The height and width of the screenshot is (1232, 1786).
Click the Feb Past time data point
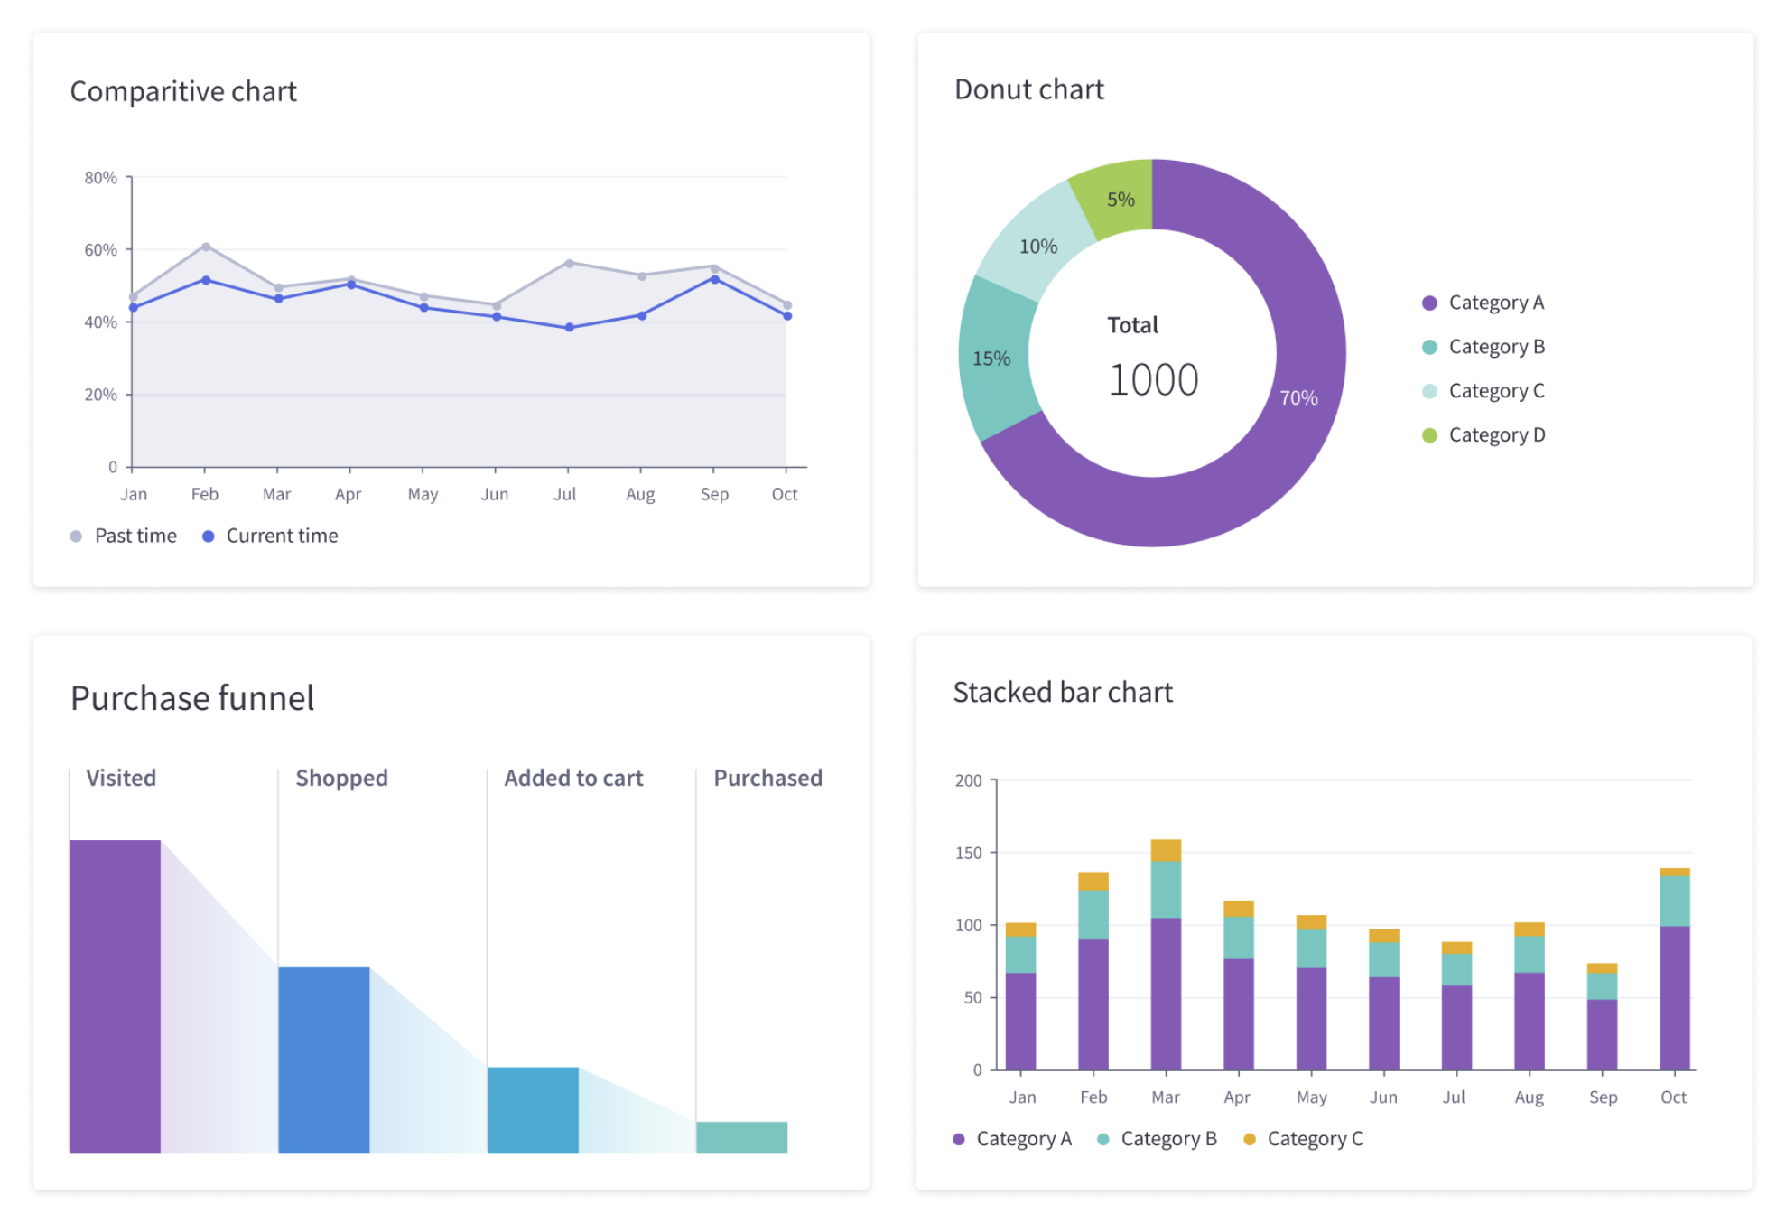206,247
